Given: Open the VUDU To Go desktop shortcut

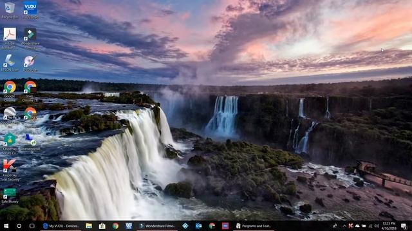Looking at the screenshot, I should point(30,10).
